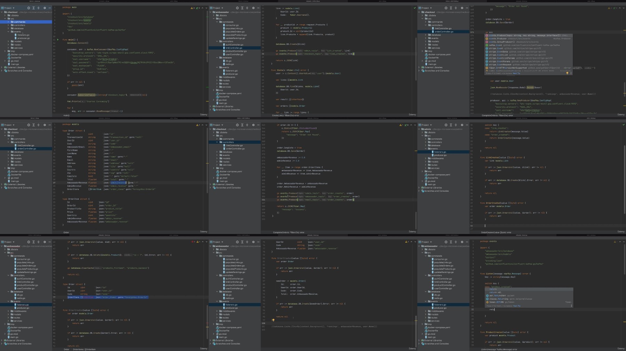Viewport: 626px width, 351px height.
Task: Click Next Tip in events.Produce completion popup
Action: tap(516, 73)
